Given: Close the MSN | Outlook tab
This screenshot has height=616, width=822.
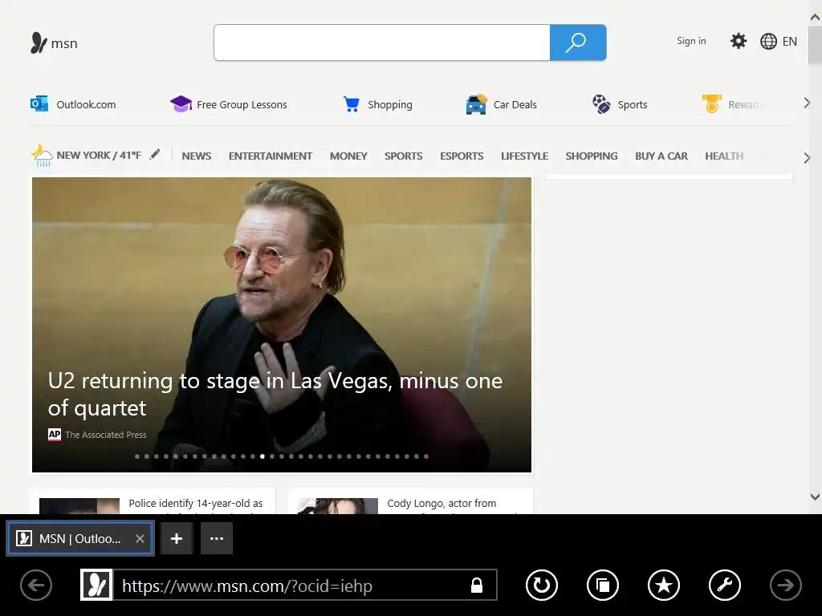Looking at the screenshot, I should pyautogui.click(x=140, y=538).
